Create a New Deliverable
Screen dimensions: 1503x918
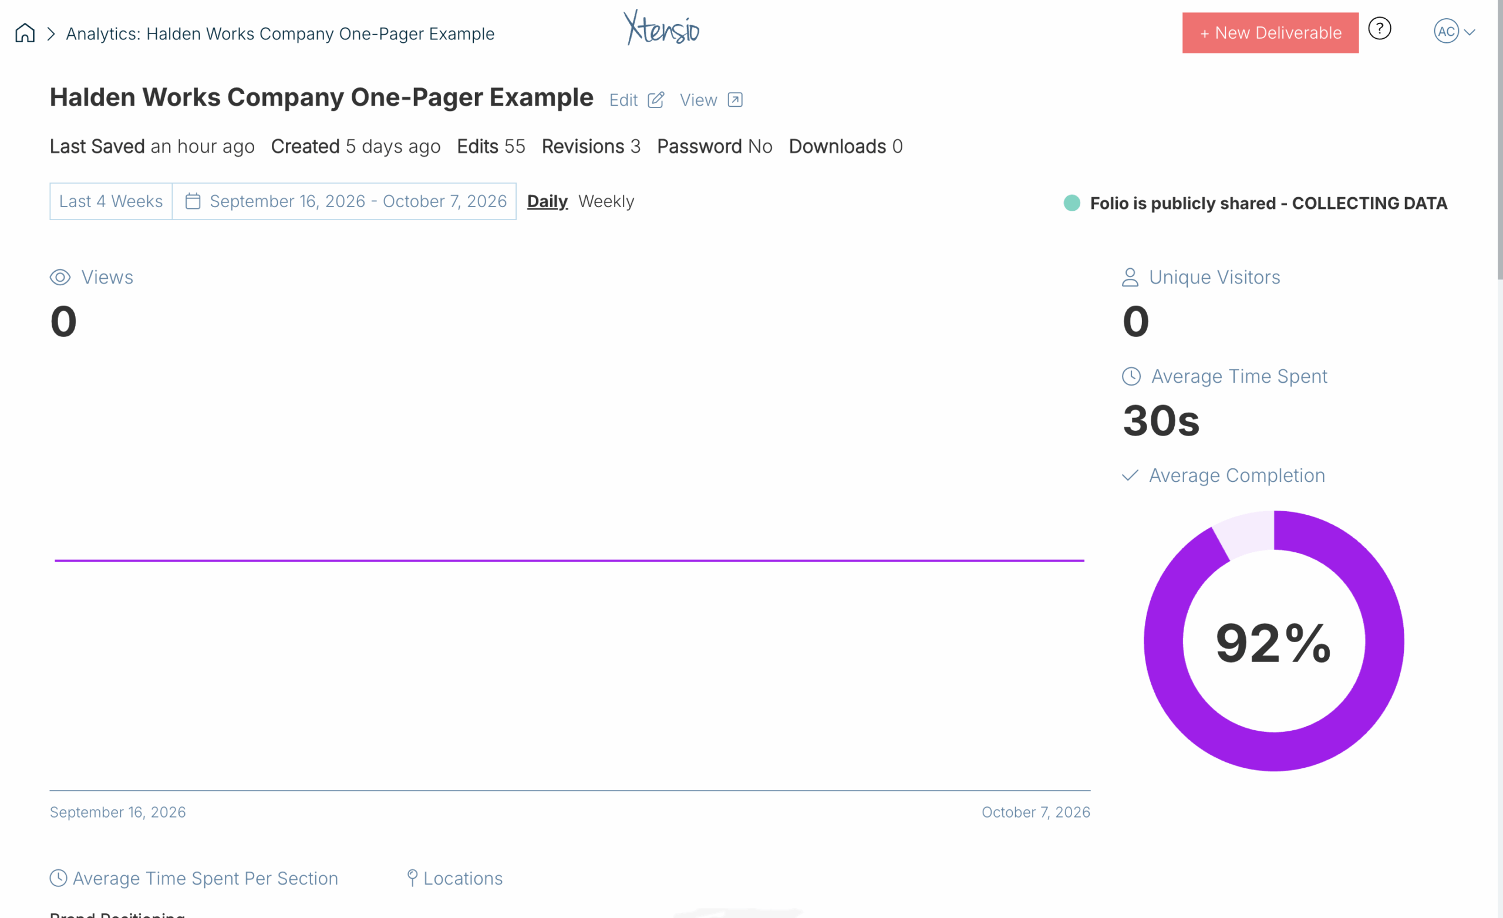tap(1270, 33)
